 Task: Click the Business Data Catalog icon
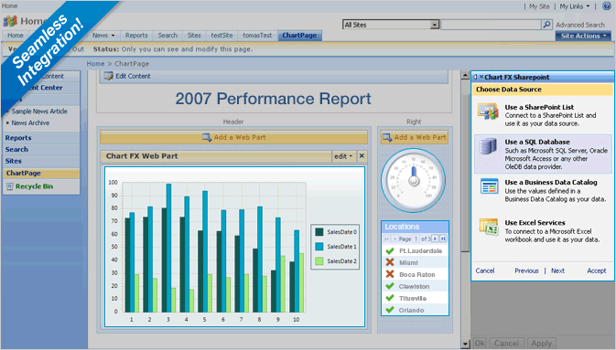pos(489,186)
